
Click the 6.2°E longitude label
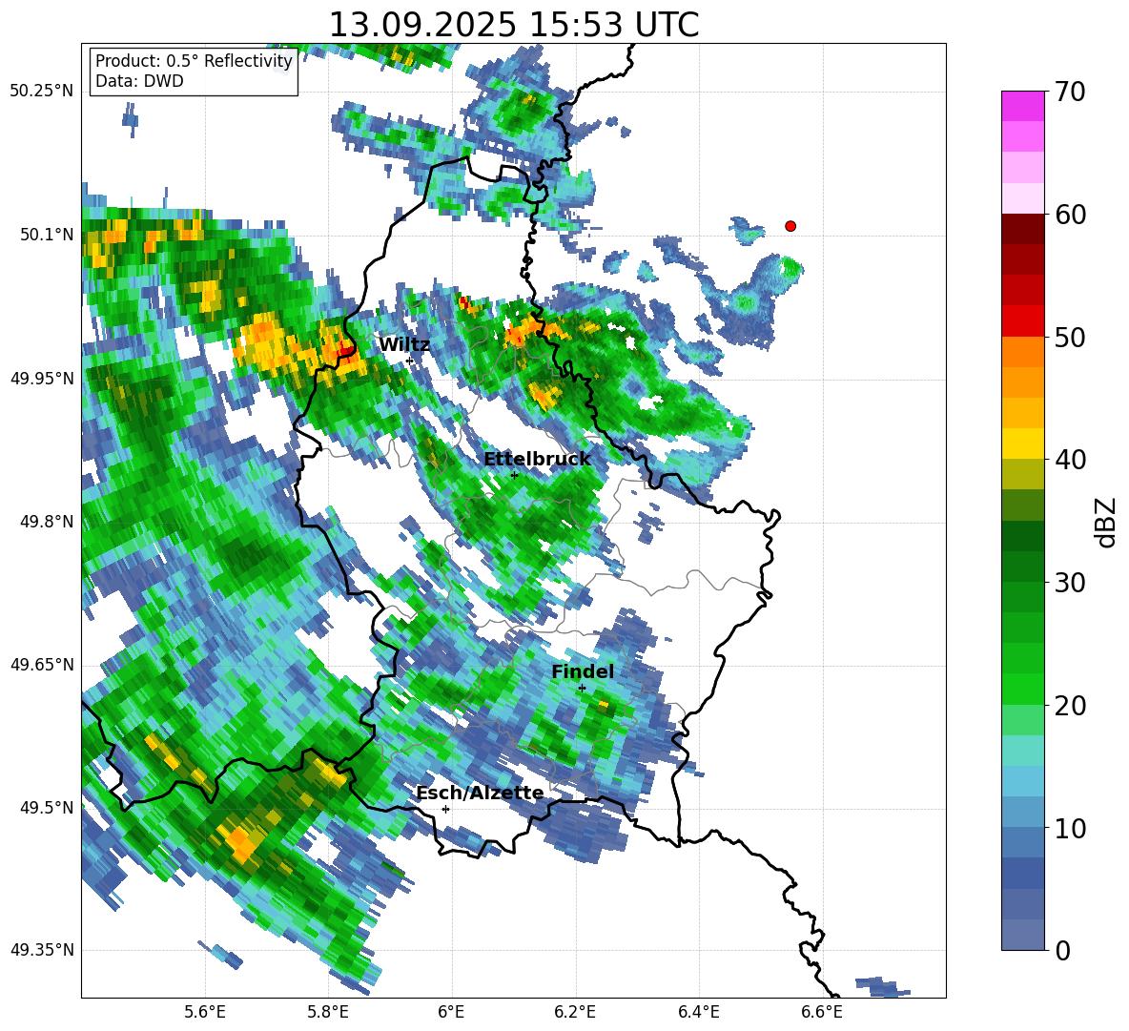point(575,1012)
